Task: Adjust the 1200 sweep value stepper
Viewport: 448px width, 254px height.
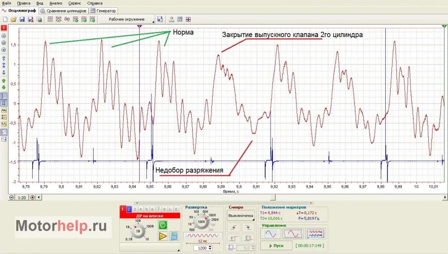Action: pyautogui.click(x=210, y=248)
